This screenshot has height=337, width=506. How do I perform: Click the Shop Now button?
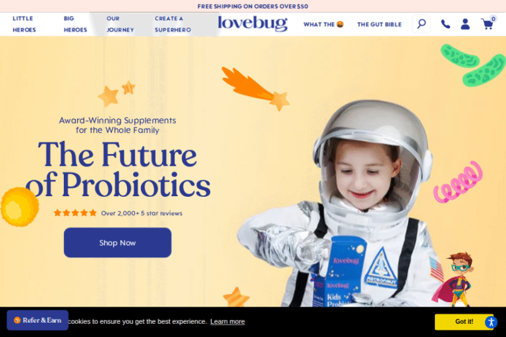(117, 242)
